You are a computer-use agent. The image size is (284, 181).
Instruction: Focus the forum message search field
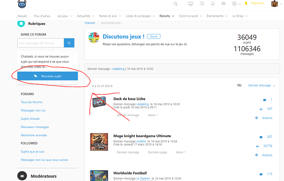pyautogui.click(x=41, y=43)
